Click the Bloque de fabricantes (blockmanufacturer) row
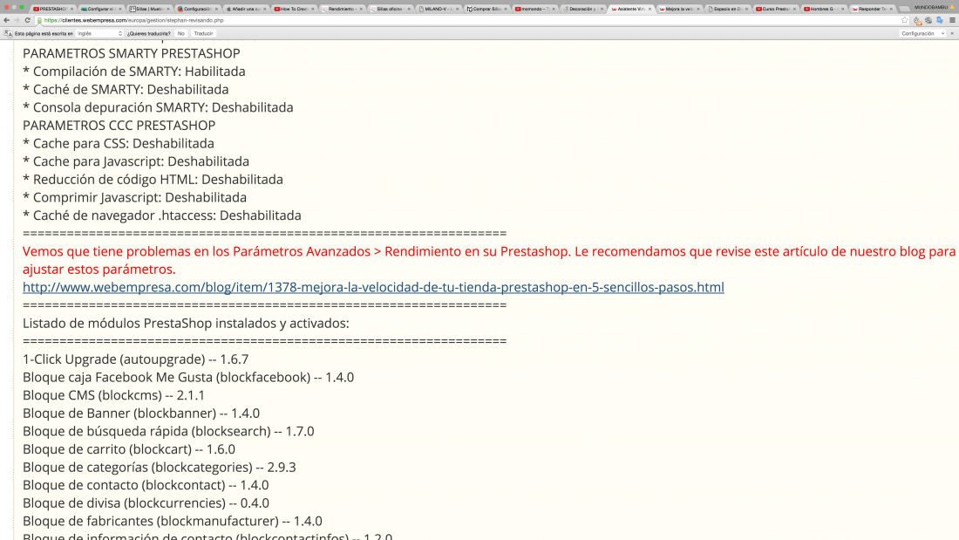 coord(173,521)
